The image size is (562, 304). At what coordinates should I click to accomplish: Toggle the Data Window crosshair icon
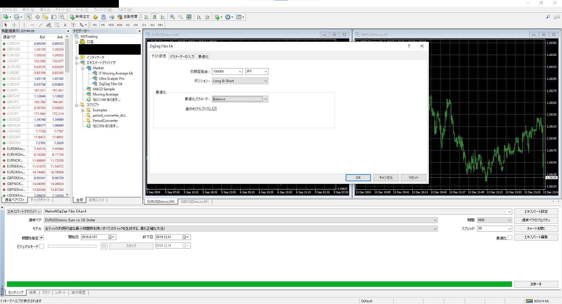[37, 17]
